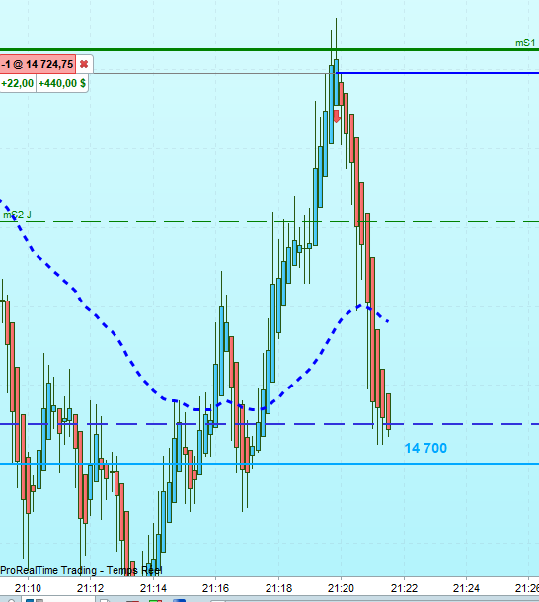Screen dimensions: 539x602
Task: Close the -1 @ 14 724,75 position
Action: [x=84, y=64]
